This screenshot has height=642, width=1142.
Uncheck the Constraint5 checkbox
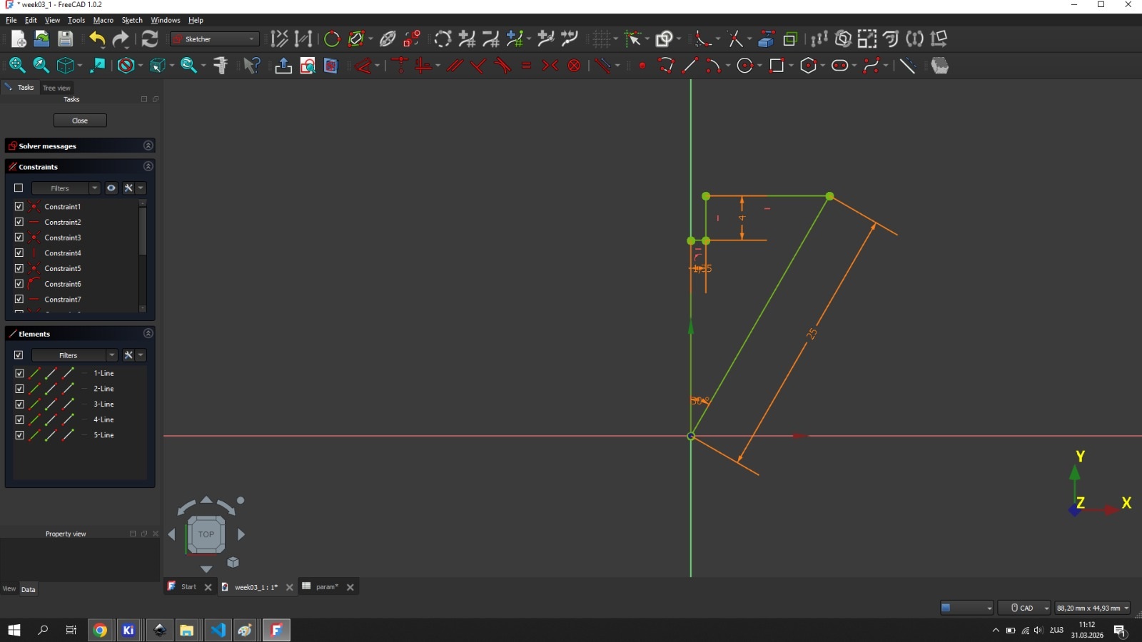(19, 268)
